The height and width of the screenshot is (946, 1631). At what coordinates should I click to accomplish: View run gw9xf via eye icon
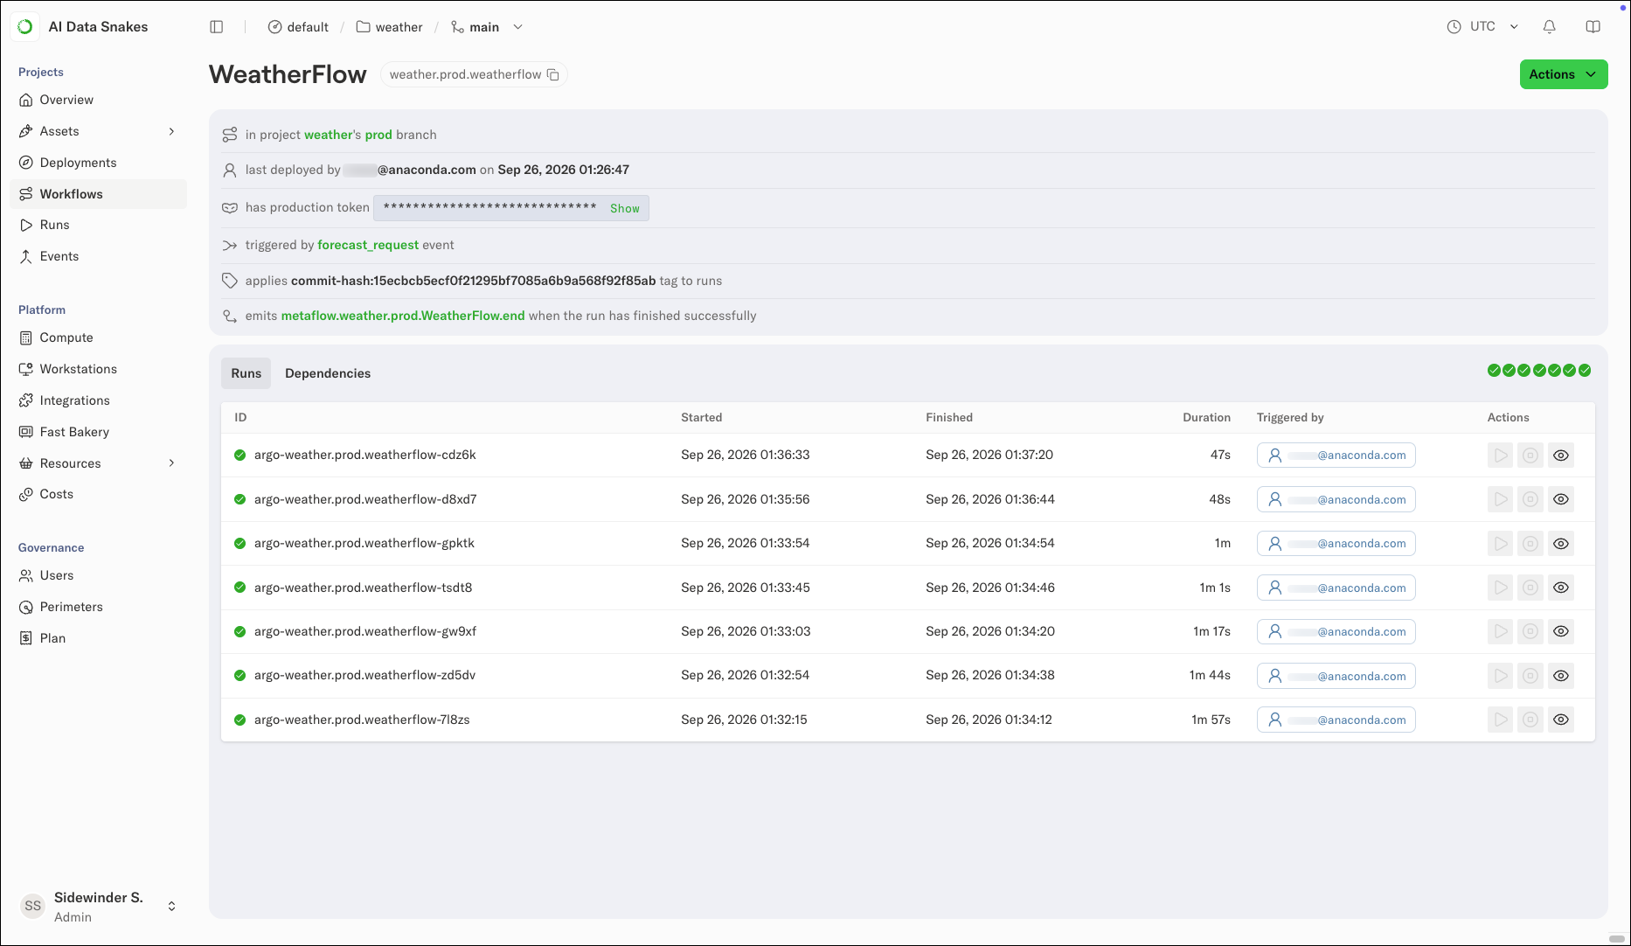pos(1560,631)
